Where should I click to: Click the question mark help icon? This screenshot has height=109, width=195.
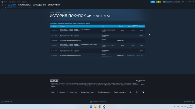163,2
